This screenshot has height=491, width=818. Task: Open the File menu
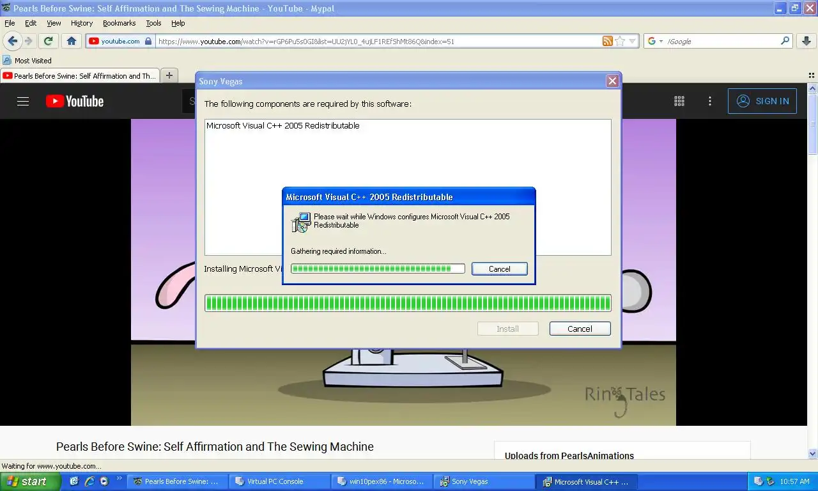(10, 23)
